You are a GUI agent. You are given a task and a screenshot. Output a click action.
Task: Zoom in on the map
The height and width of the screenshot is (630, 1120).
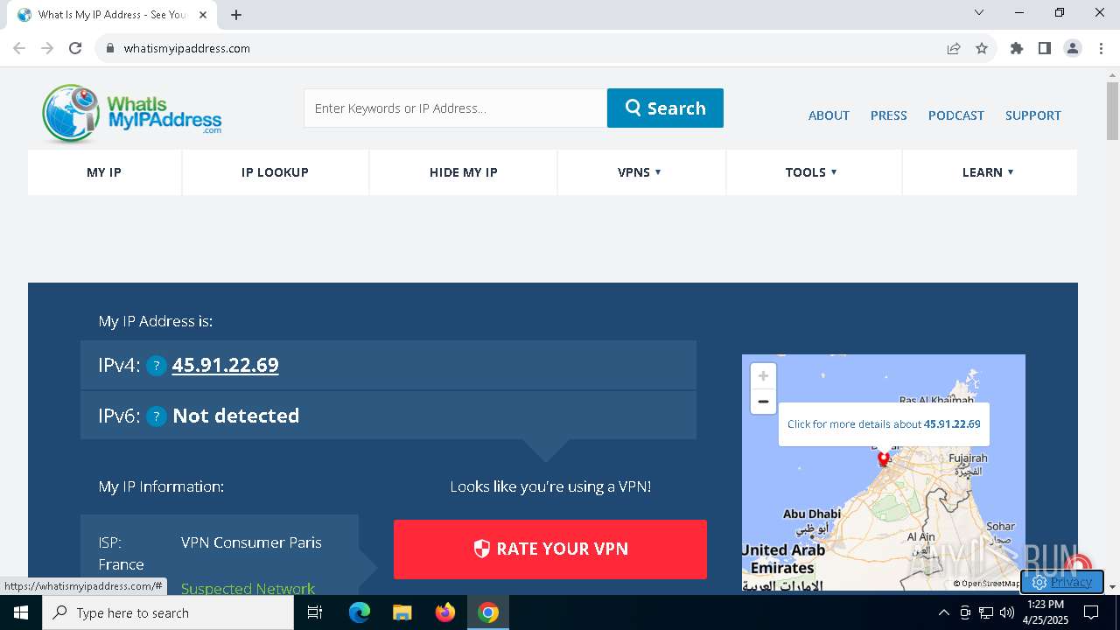click(763, 376)
